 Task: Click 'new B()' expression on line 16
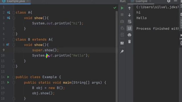pos(56,88)
